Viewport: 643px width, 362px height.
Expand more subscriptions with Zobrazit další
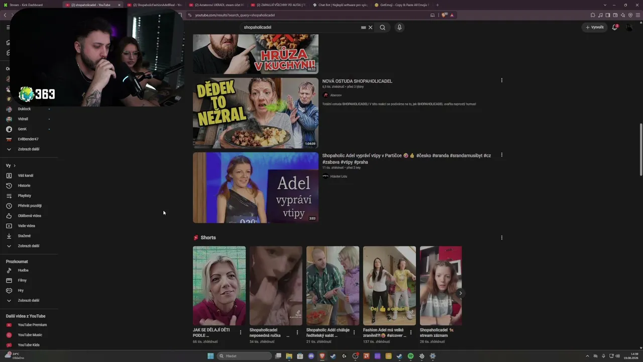point(29,149)
